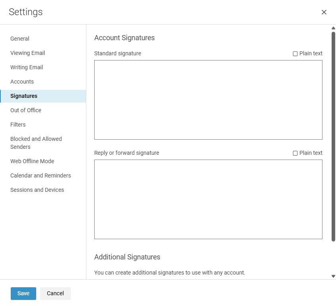The width and height of the screenshot is (336, 306).
Task: Enable Plain text for Standard signature
Action: point(295,54)
